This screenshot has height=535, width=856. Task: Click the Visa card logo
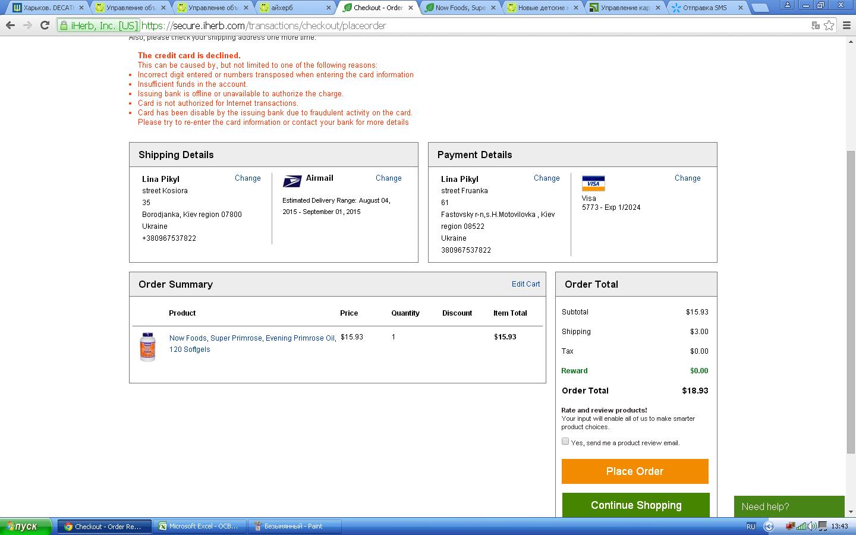593,183
